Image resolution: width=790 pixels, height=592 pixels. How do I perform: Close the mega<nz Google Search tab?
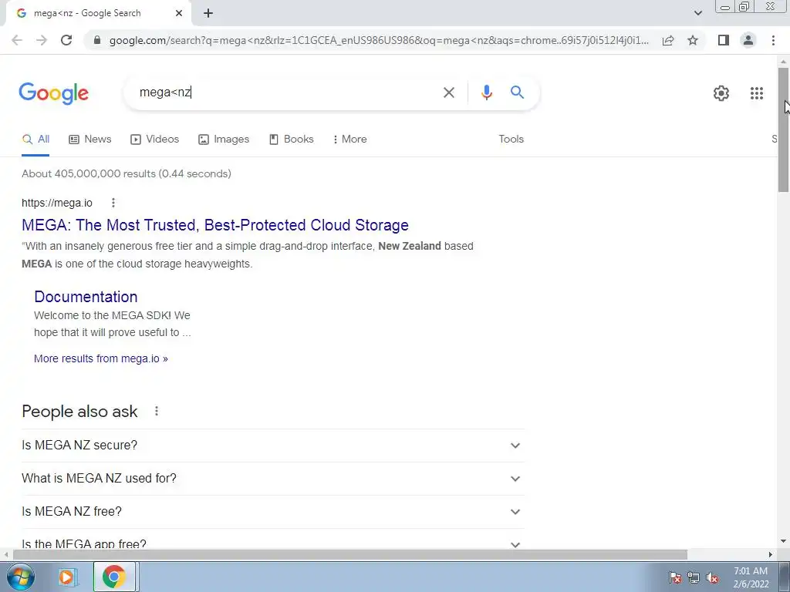(x=179, y=14)
